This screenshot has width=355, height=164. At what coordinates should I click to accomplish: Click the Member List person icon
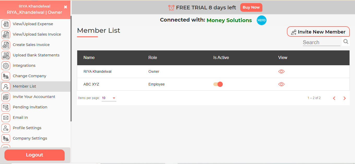click(x=6, y=86)
